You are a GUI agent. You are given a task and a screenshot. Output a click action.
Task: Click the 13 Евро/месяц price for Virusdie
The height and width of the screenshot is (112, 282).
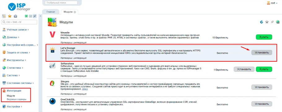(x=220, y=37)
